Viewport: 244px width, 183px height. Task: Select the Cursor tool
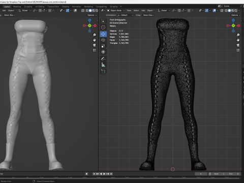coord(103,27)
